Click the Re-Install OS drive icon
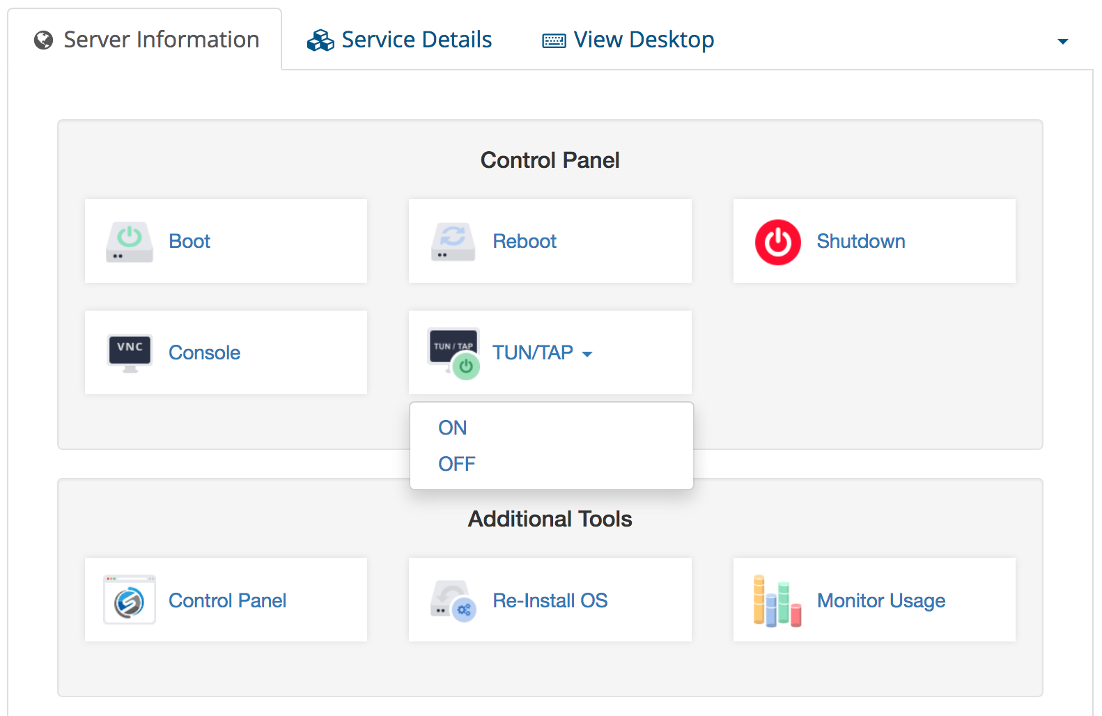The height and width of the screenshot is (716, 1102). point(453,600)
